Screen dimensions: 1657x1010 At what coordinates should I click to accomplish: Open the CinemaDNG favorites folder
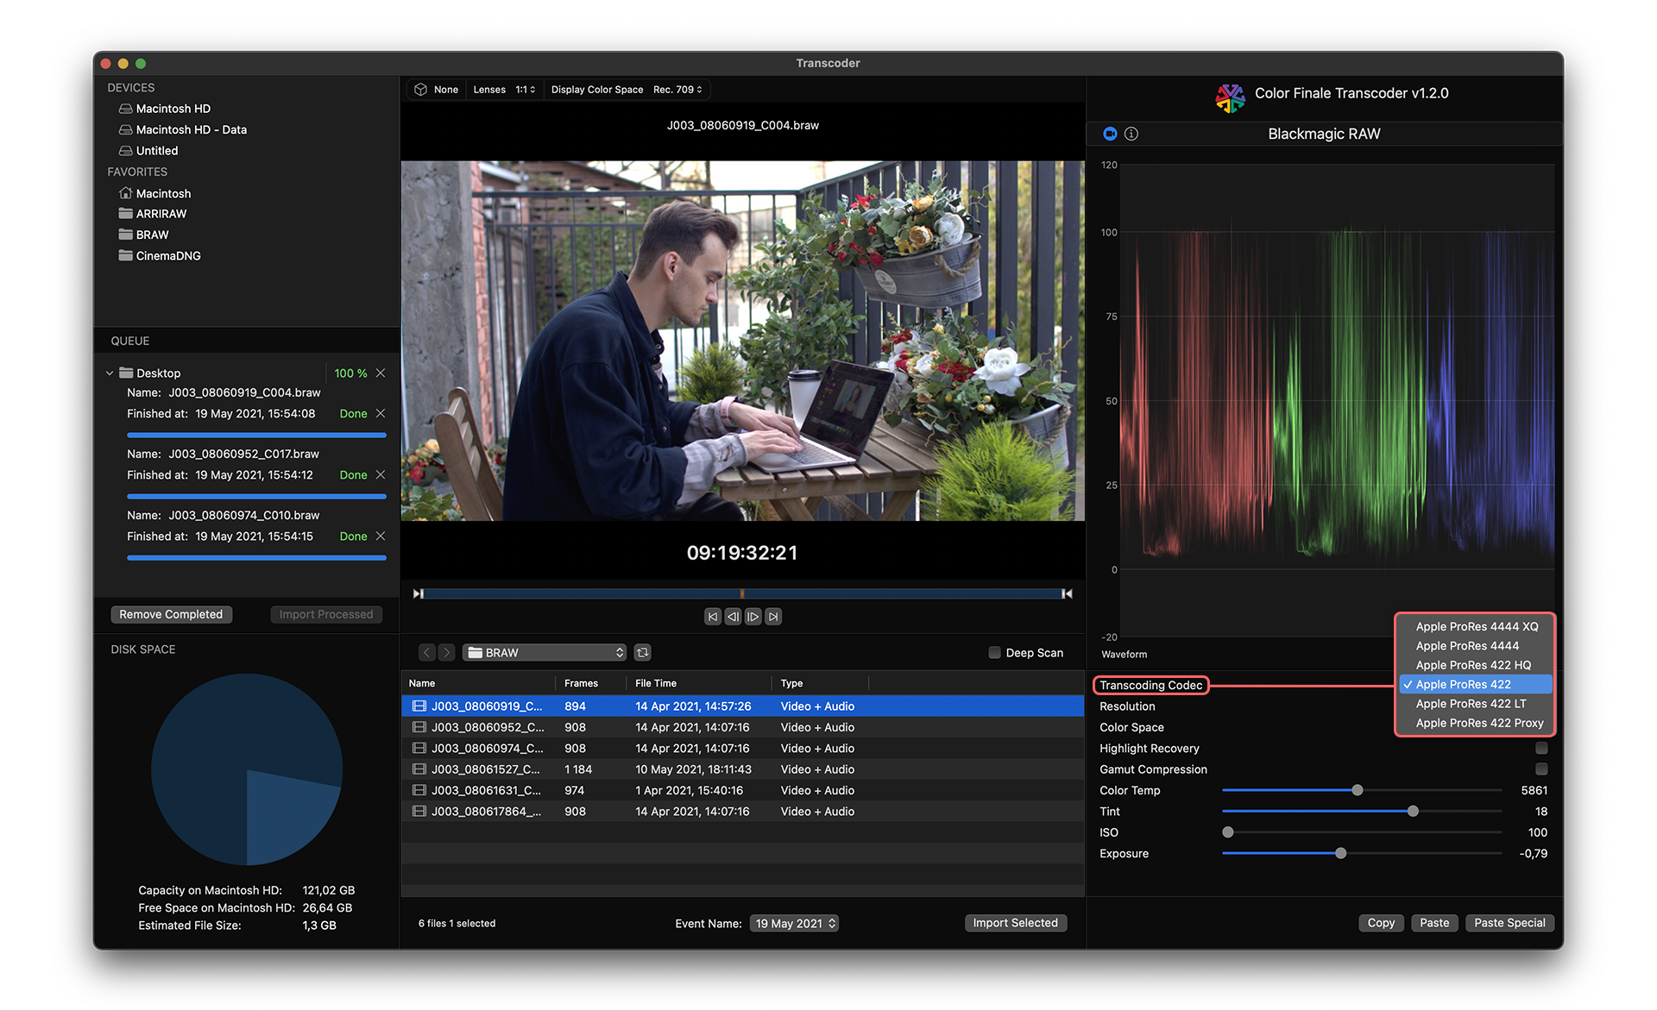point(160,255)
